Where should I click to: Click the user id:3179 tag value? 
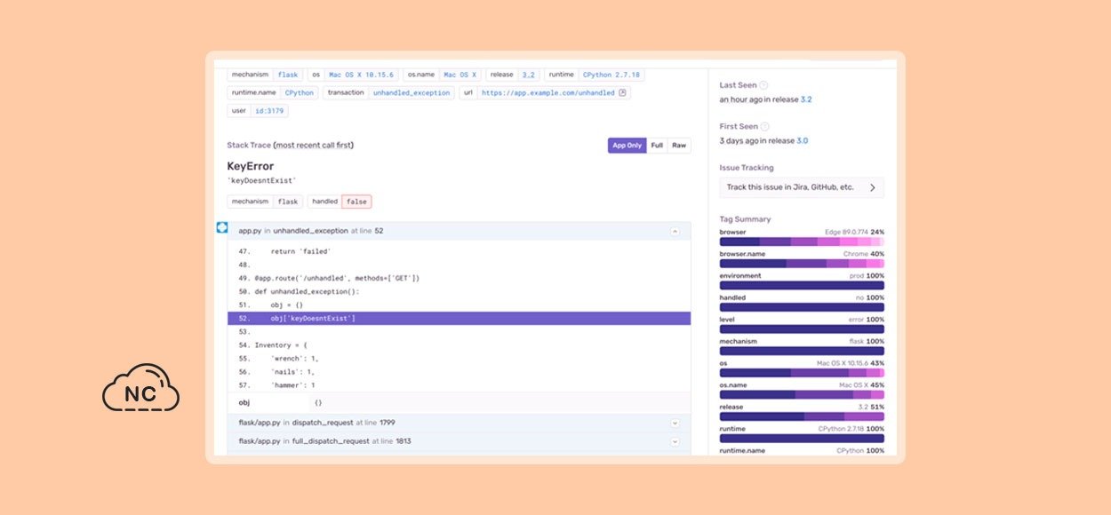click(x=270, y=111)
